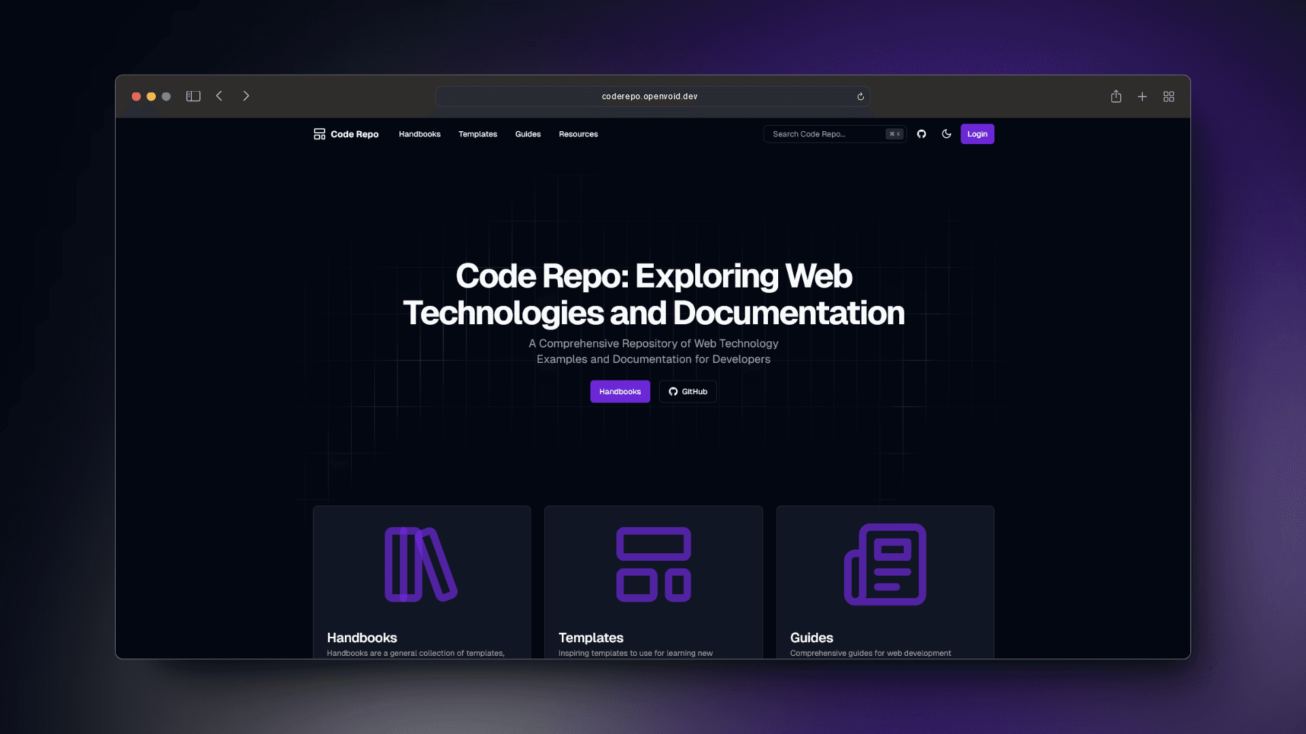Screen dimensions: 1306x734
Task: Click the Handbooks library icon
Action: point(422,565)
